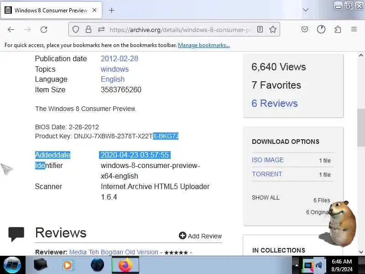Image resolution: width=365 pixels, height=274 pixels.
Task: Open the dark globe taskbar icon
Action: click(97, 265)
